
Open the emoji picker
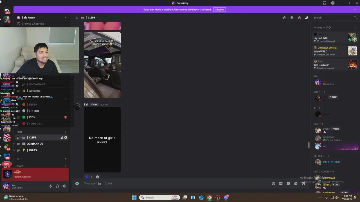(x=296, y=183)
